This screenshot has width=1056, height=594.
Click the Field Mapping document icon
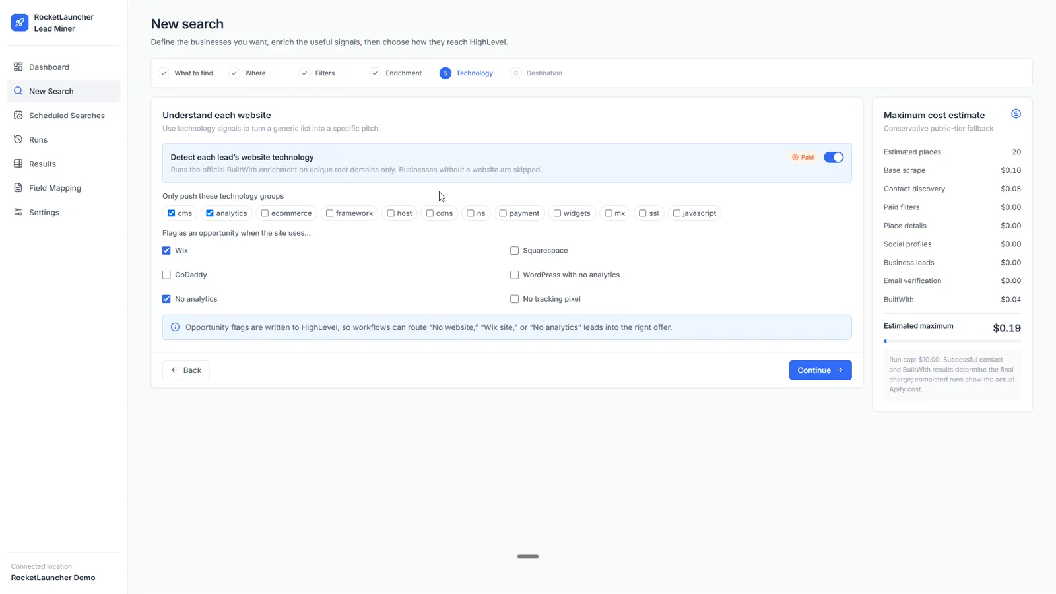point(18,187)
